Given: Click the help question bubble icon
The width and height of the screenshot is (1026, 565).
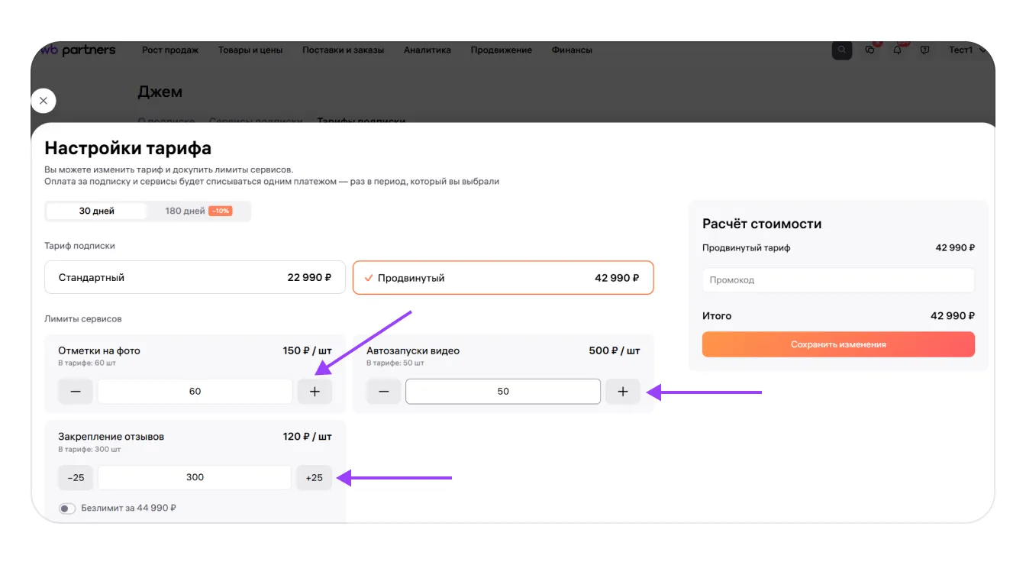Looking at the screenshot, I should (924, 50).
